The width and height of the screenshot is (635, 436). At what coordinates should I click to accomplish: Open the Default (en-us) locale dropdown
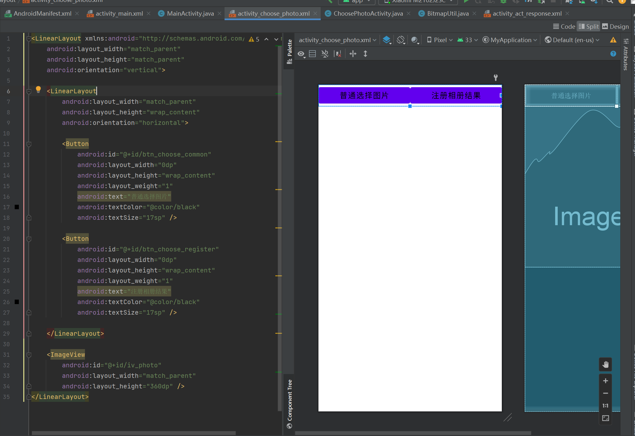[572, 40]
